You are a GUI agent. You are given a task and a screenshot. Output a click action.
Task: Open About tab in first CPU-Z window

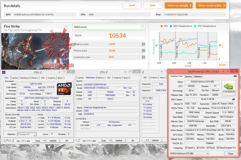(60, 78)
